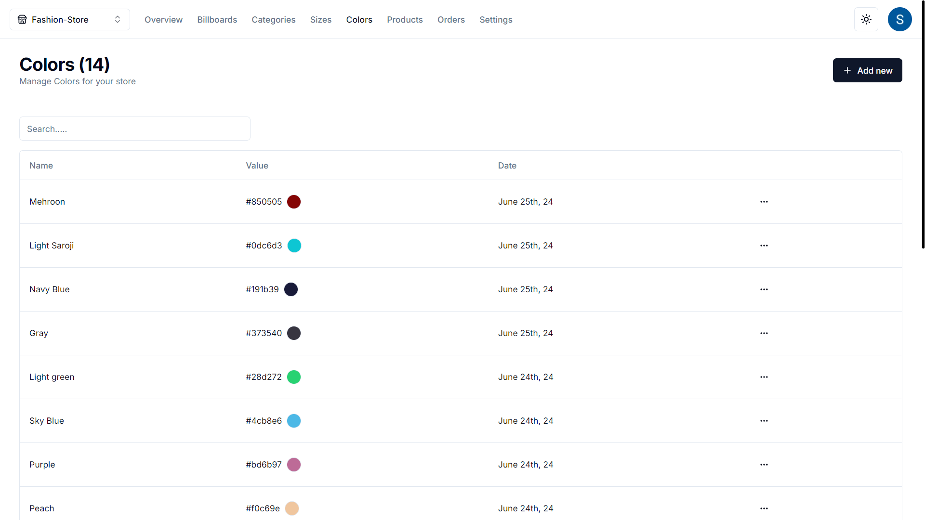
Task: Open actions menu for Gray row
Action: [764, 333]
